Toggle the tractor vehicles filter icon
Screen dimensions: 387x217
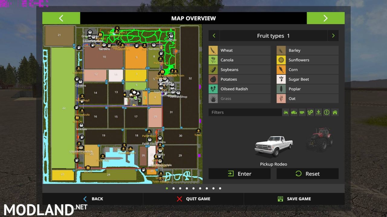point(286,112)
